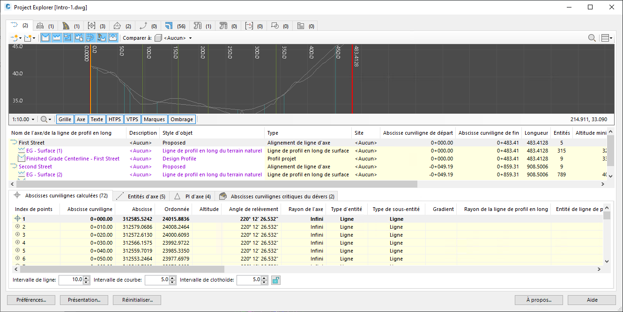
Task: Switch to Abscisses curvilignes critiques du dévers tab
Action: [x=276, y=196]
